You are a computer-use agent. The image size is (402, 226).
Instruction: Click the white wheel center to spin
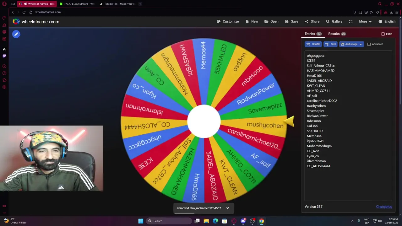click(x=204, y=121)
